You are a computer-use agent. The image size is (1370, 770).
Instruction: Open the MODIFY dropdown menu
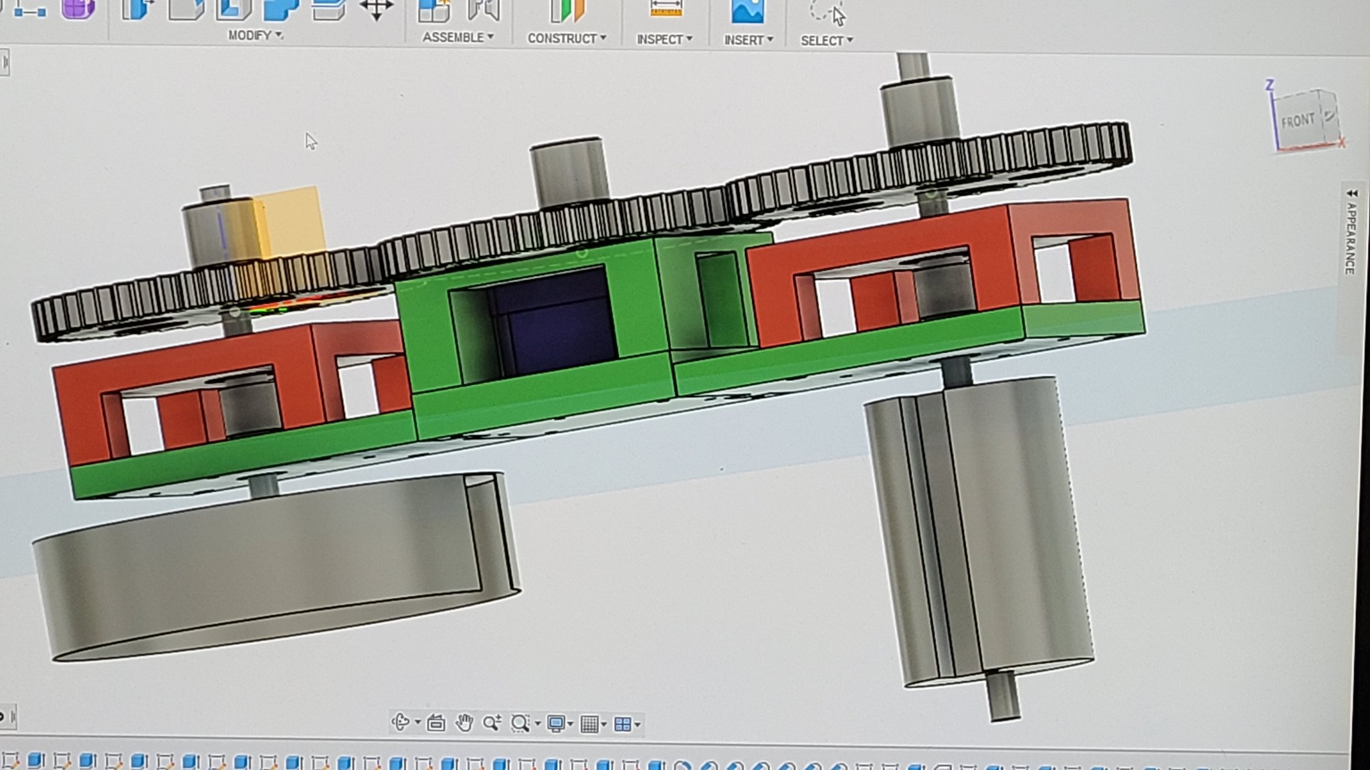[256, 35]
